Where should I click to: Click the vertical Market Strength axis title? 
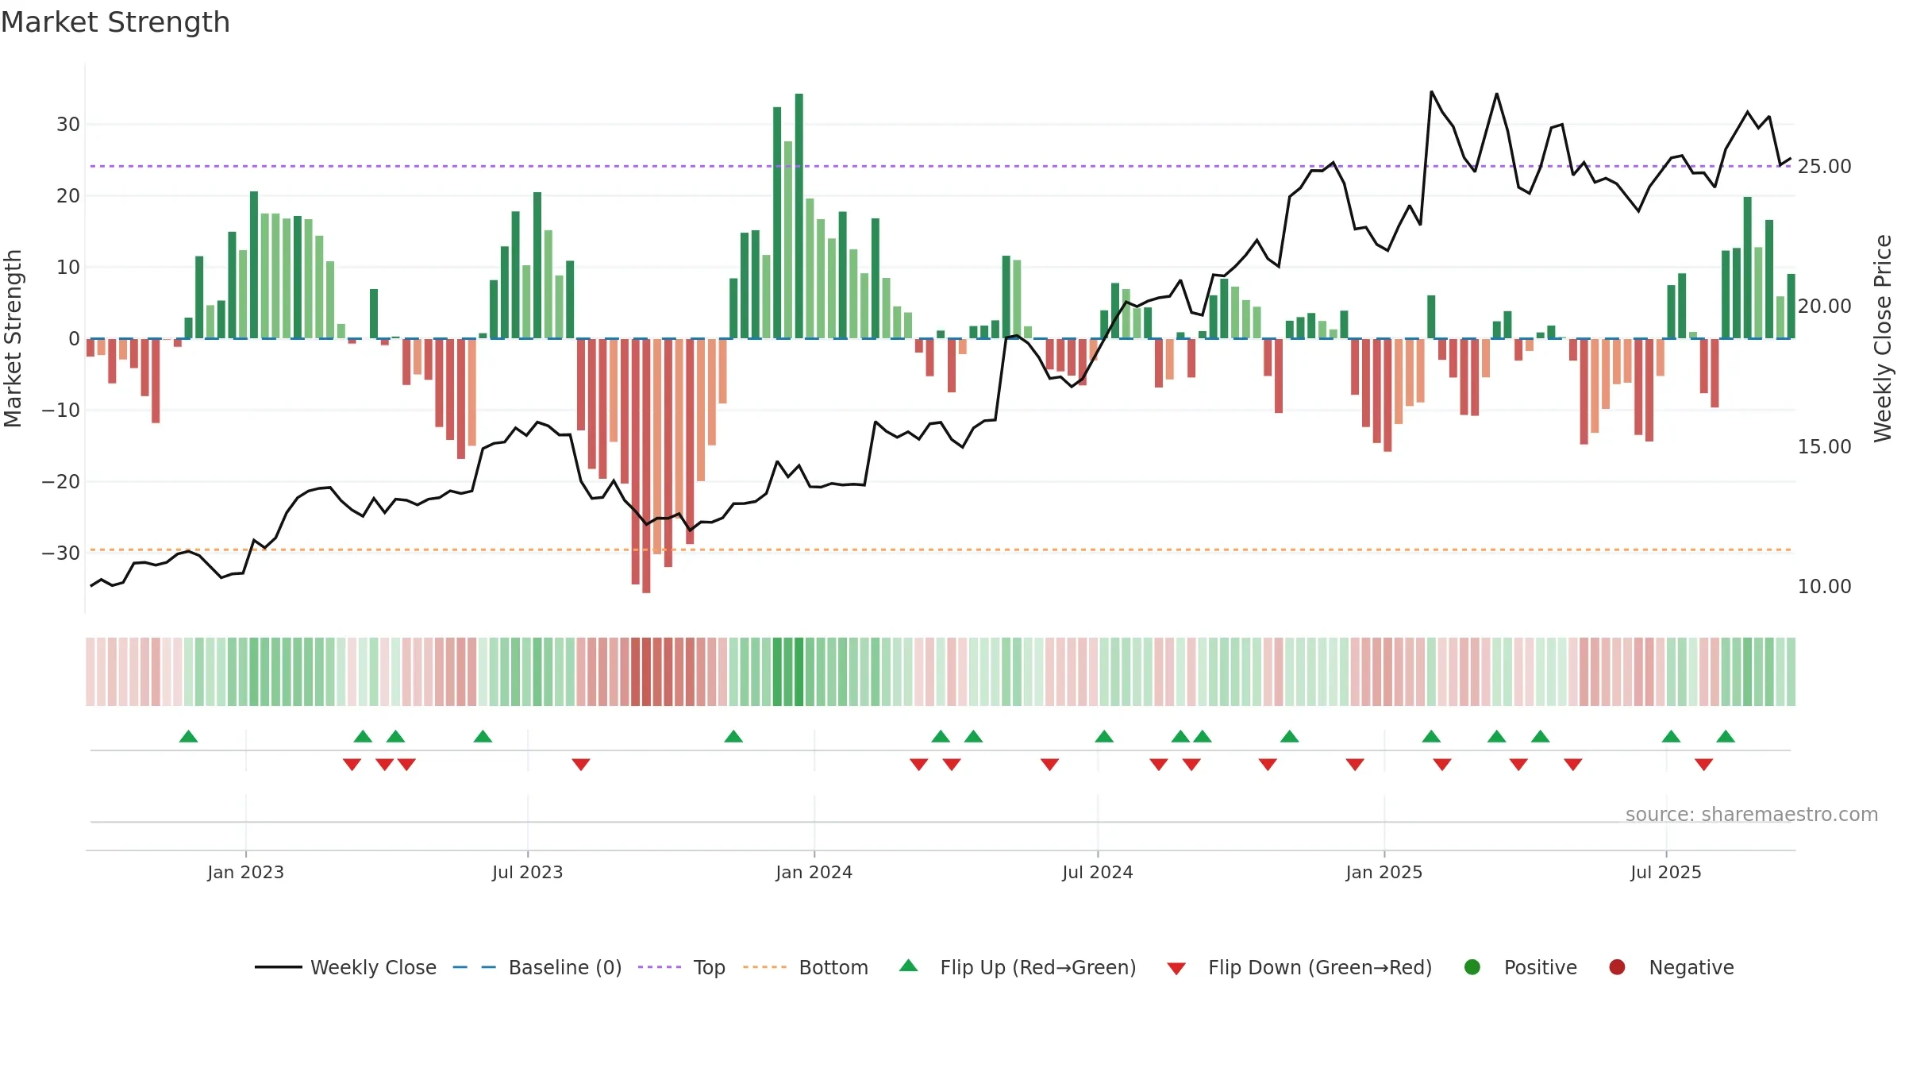point(13,338)
